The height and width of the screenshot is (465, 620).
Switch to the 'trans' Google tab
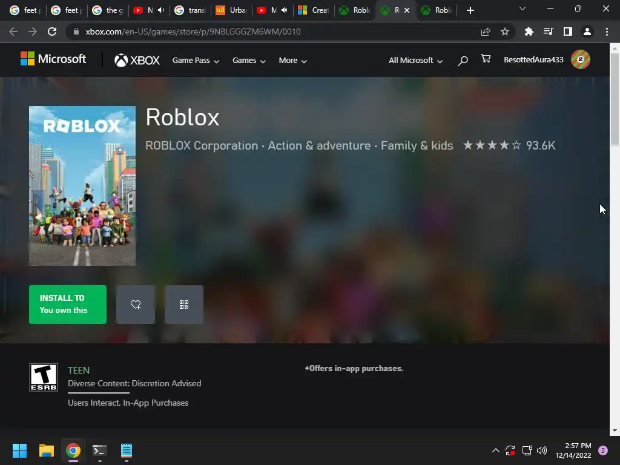pyautogui.click(x=190, y=10)
